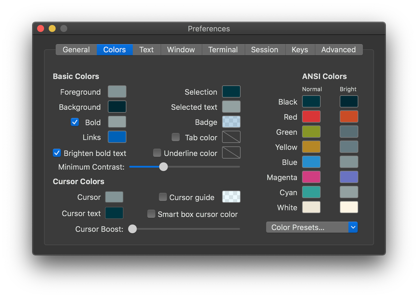Edit the Links color swatch
This screenshot has height=298, width=418.
coord(117,137)
